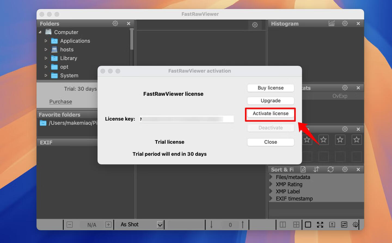Click the Activate license button

[271, 113]
